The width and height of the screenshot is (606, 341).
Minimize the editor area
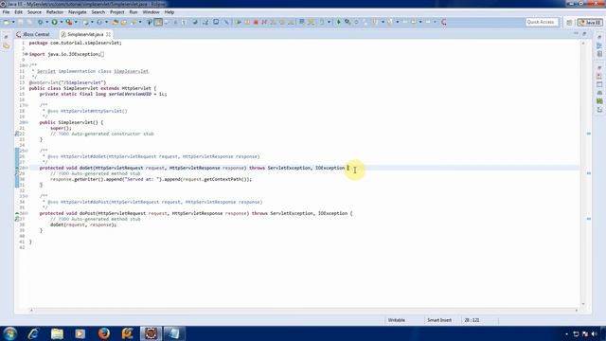pos(577,34)
